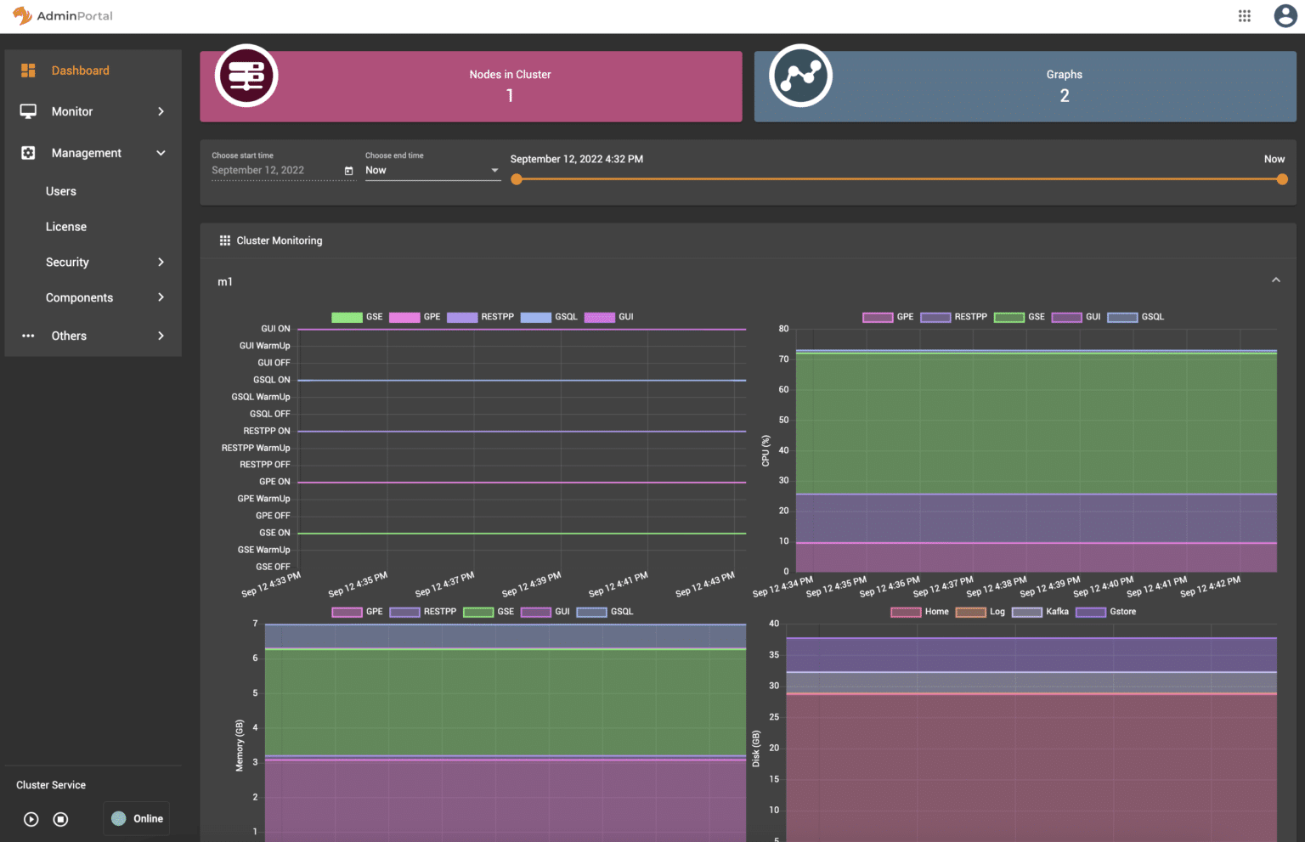Viewport: 1305px width, 842px height.
Task: Click the Cluster Monitoring grid icon
Action: click(x=225, y=240)
